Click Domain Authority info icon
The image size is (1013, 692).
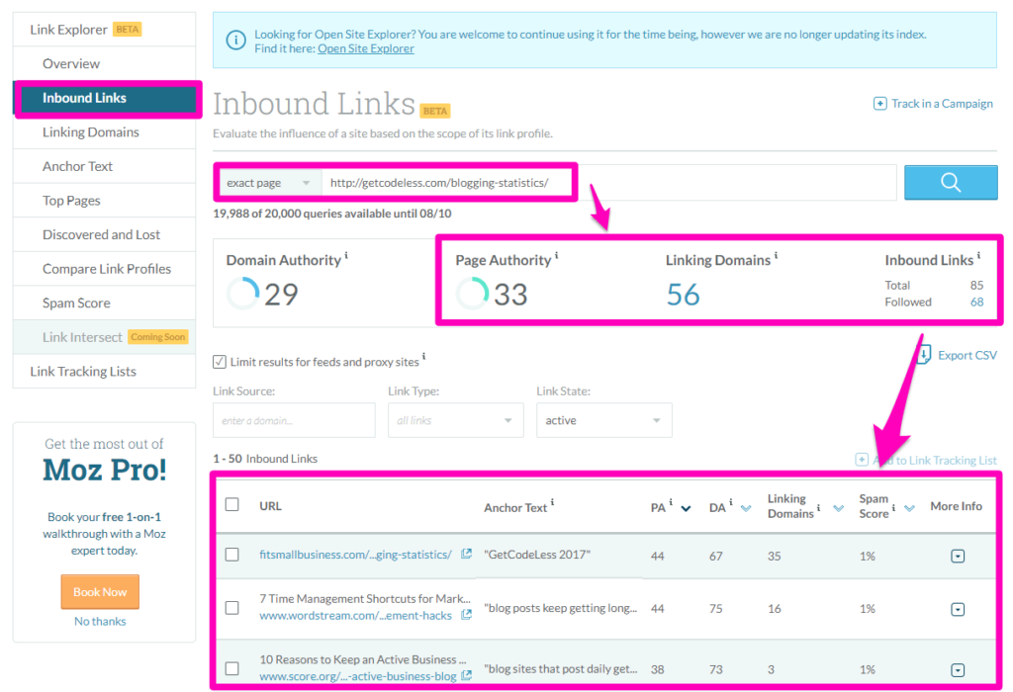coord(346,256)
